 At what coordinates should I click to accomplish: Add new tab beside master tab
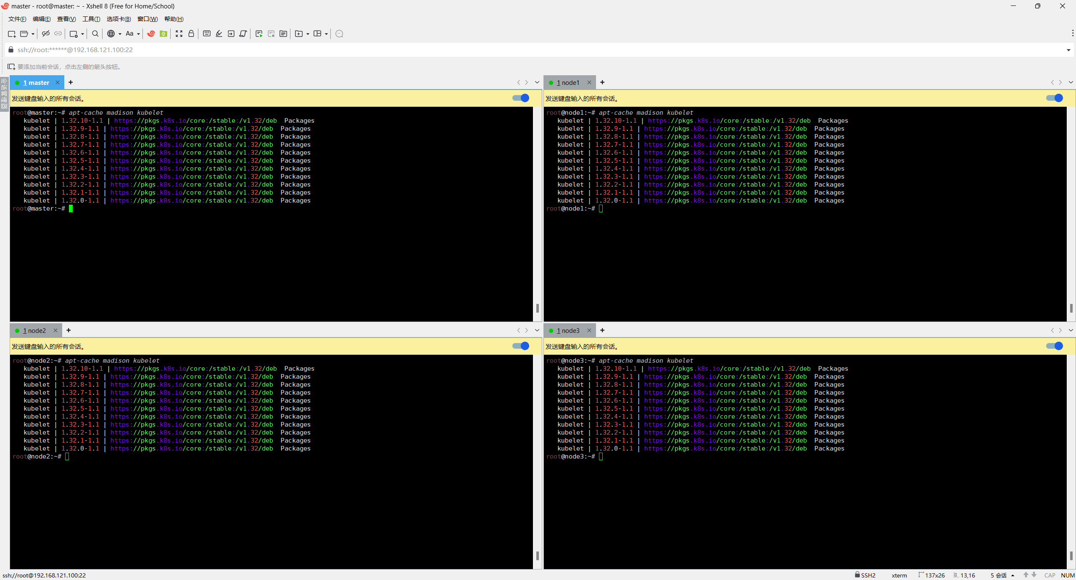click(x=71, y=82)
